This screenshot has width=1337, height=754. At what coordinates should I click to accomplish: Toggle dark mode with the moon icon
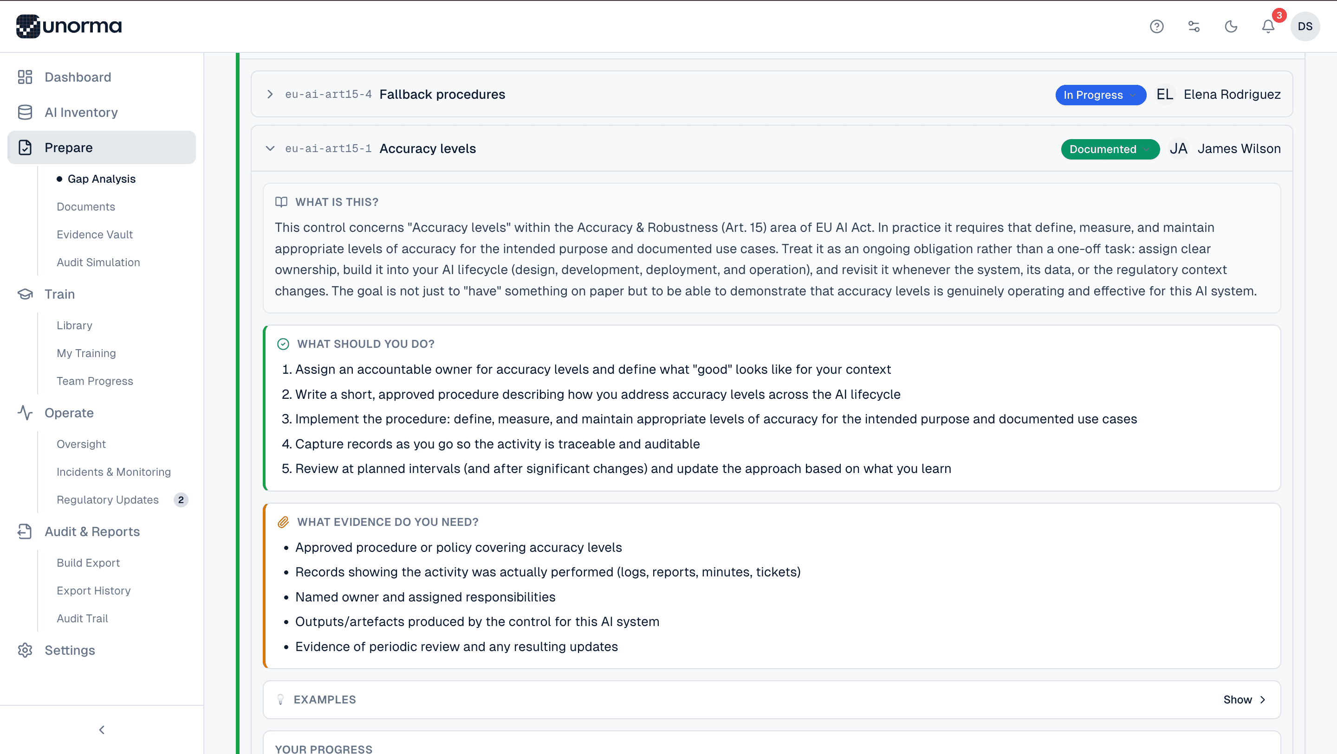[x=1231, y=26]
